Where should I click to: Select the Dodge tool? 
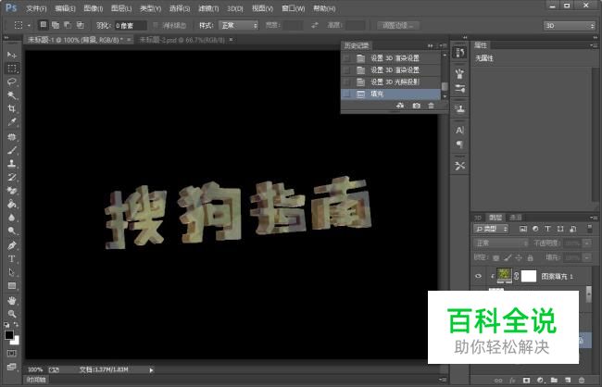pyautogui.click(x=12, y=231)
